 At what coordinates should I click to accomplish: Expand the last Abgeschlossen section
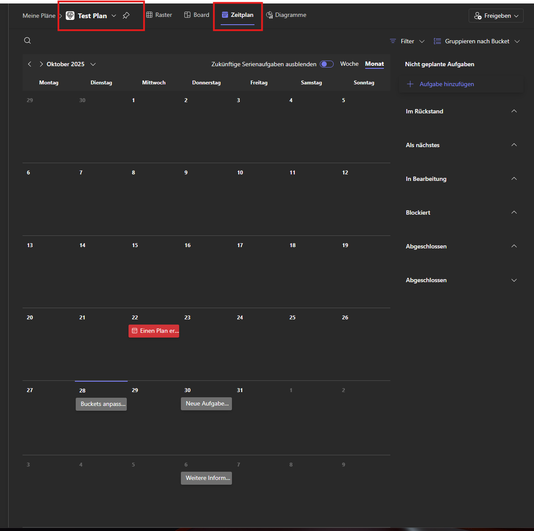[x=514, y=280]
